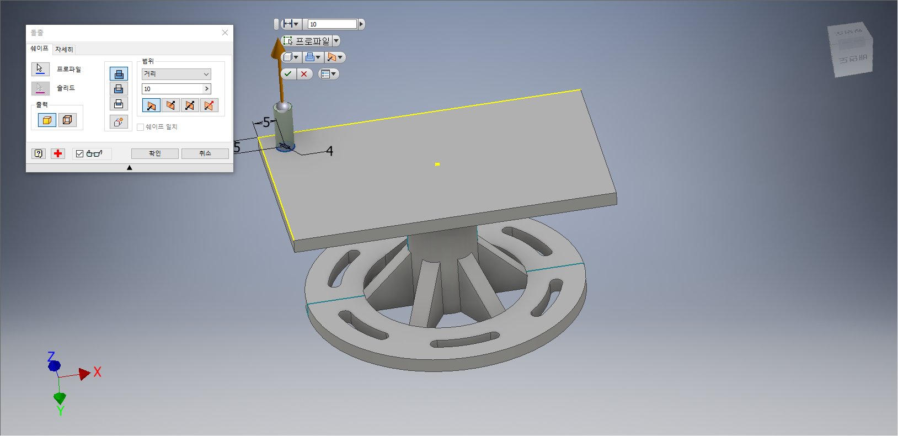The height and width of the screenshot is (436, 898).
Task: Click the Y axis arrow of the triad
Action: coord(60,398)
